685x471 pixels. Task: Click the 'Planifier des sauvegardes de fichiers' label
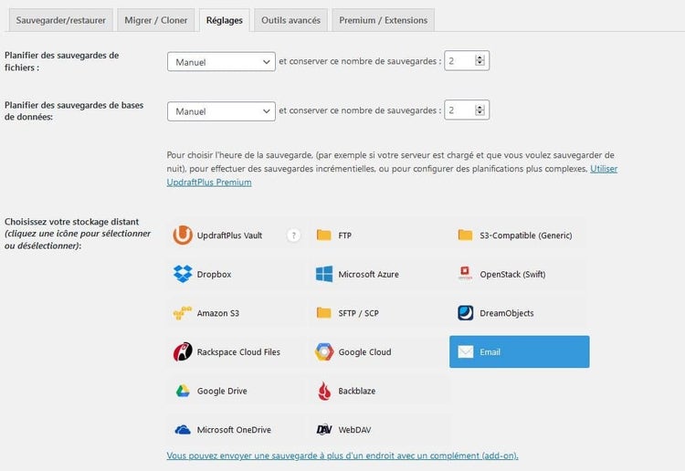pyautogui.click(x=61, y=61)
